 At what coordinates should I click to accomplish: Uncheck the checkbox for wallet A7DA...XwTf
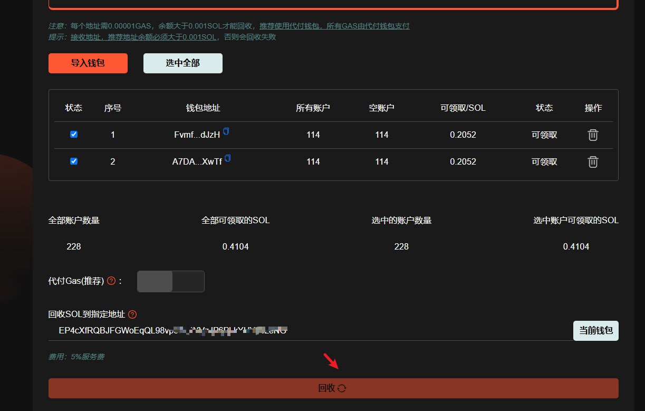coord(74,161)
